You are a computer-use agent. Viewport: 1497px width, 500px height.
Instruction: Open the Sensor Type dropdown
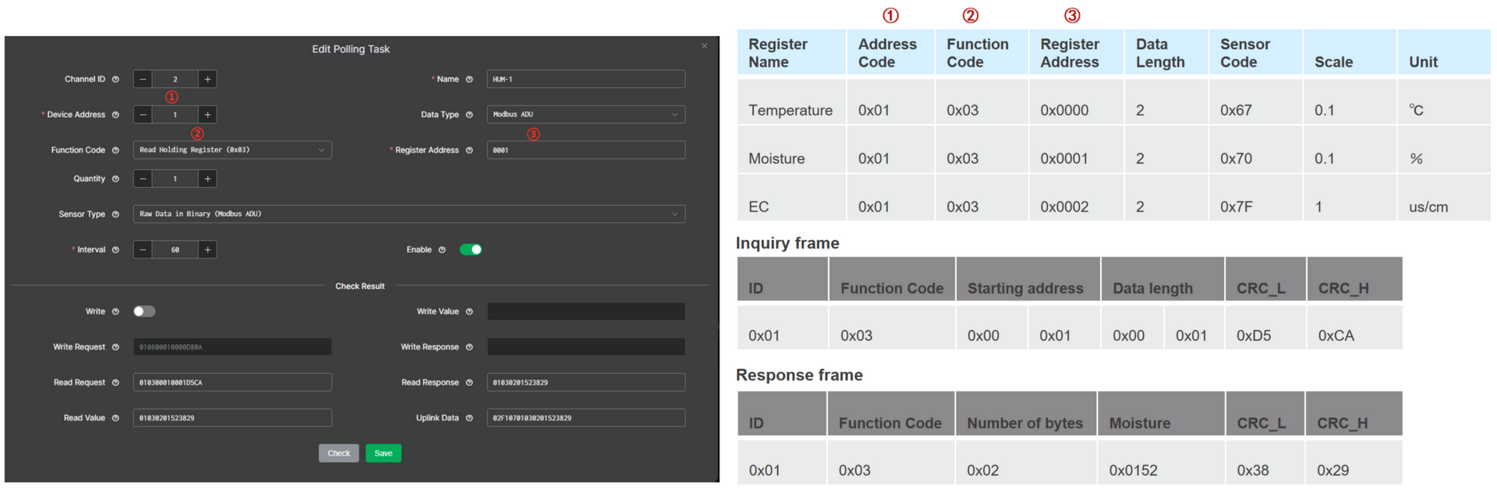click(x=409, y=214)
